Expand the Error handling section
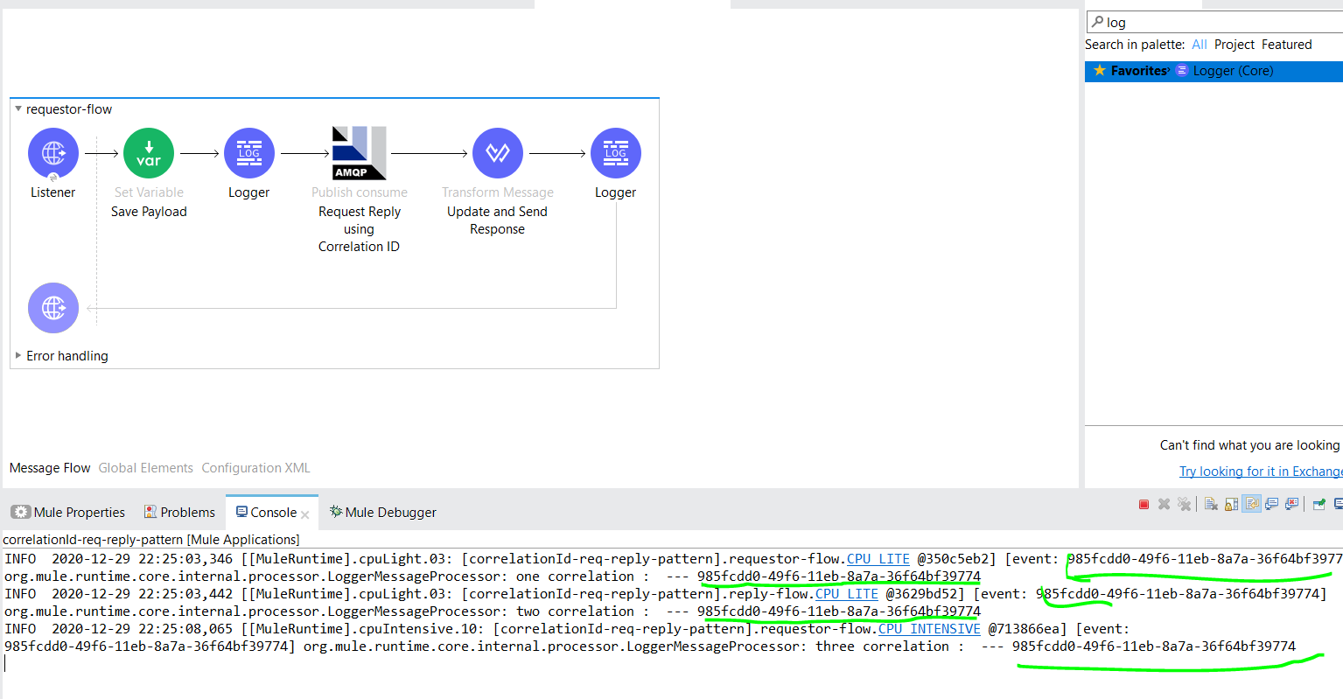 (18, 356)
